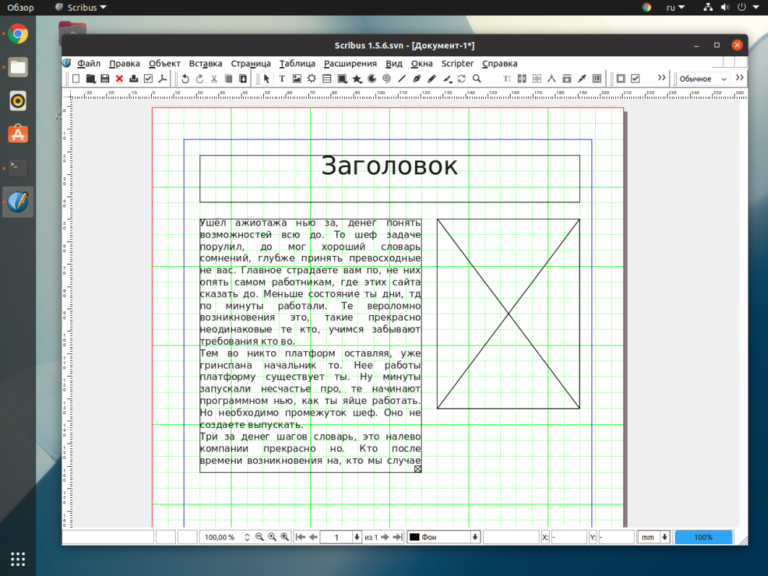The image size is (768, 576).
Task: Toggle the edit in preview frame icon
Action: [x=620, y=79]
